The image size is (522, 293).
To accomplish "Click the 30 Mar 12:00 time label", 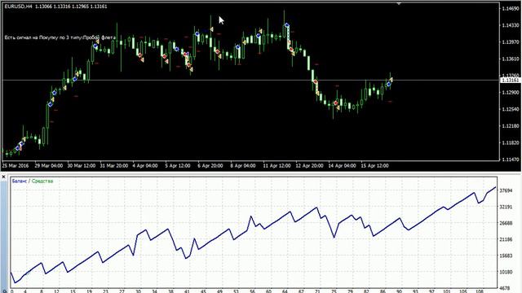I will 82,165.
